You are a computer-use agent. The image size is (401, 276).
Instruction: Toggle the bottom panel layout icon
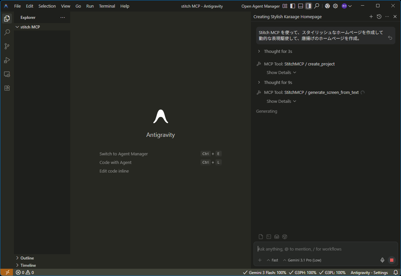click(x=301, y=6)
